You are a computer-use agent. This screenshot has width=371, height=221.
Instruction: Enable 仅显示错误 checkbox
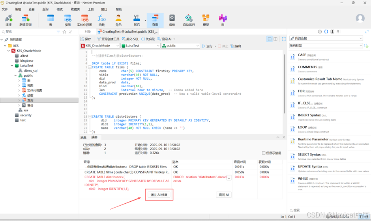point(263,153)
